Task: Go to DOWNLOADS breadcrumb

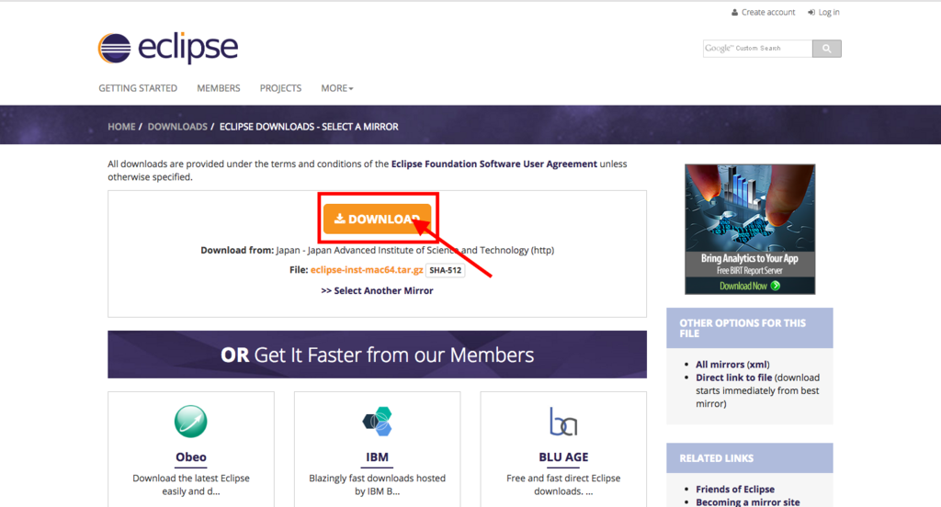Action: pyautogui.click(x=177, y=127)
